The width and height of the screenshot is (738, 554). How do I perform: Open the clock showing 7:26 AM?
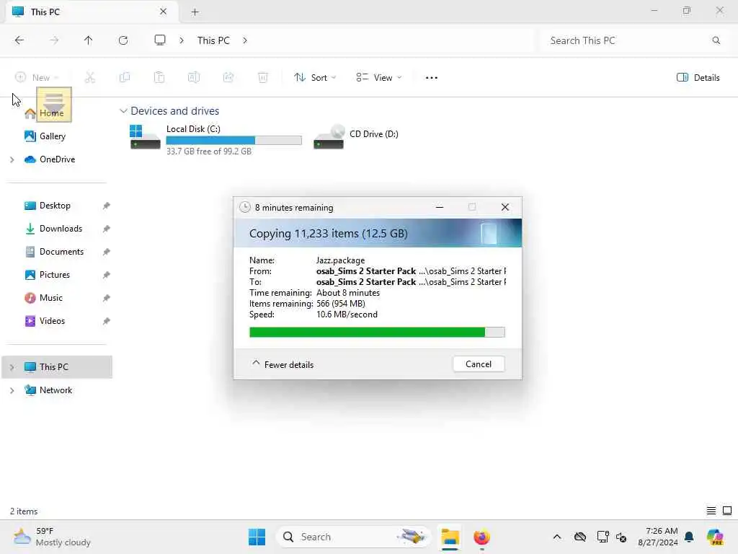[x=658, y=537]
